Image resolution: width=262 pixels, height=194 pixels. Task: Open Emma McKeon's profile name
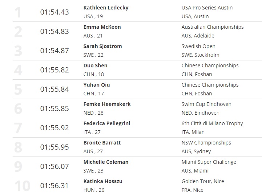click(102, 27)
